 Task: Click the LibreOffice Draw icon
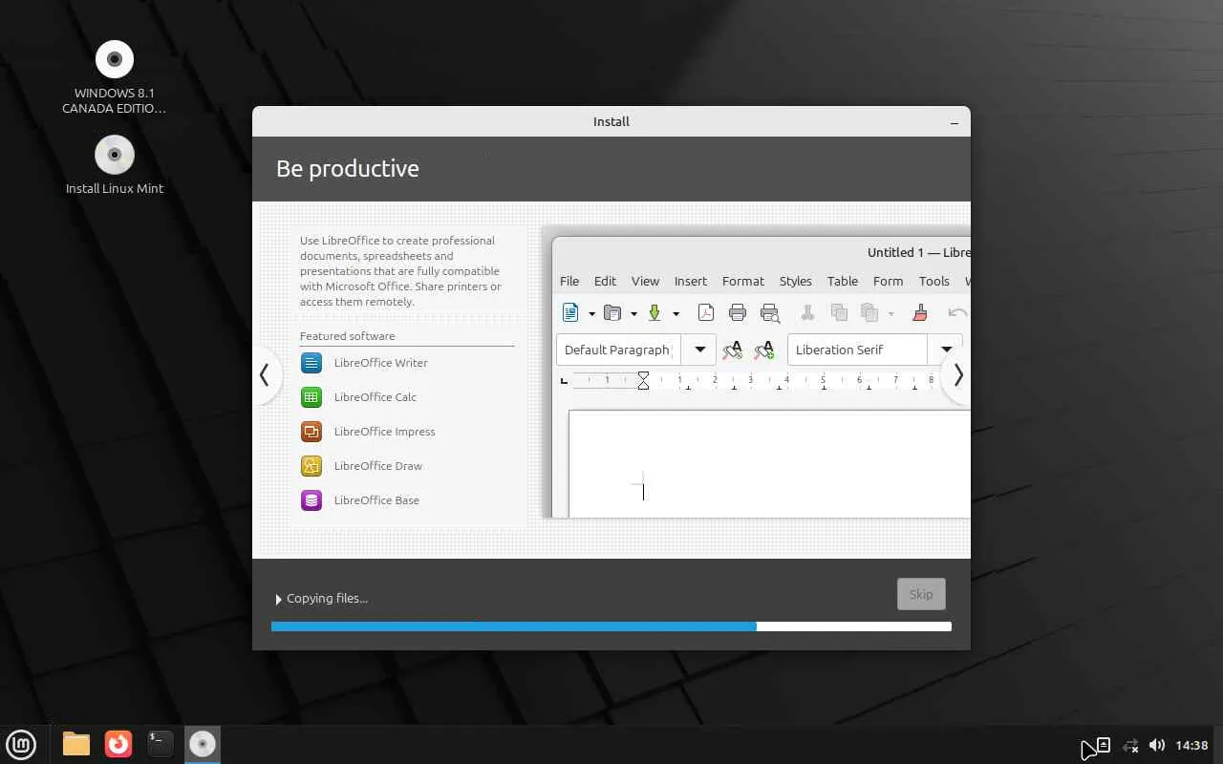pos(311,466)
